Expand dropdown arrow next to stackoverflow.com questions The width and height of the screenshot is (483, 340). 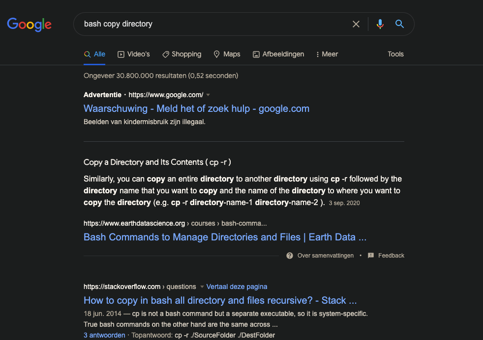(202, 287)
